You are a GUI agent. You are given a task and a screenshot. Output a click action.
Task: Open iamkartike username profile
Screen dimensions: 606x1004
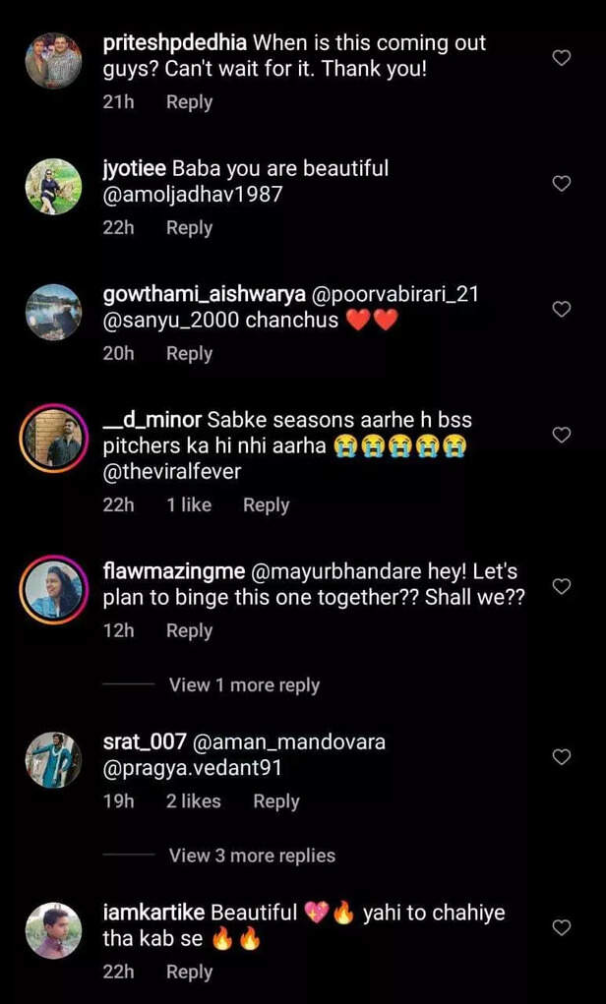[154, 913]
